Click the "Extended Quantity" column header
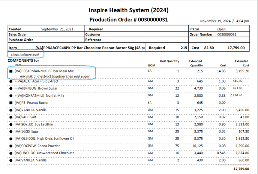Viewport: 258px width, 174px height. (x=196, y=63)
